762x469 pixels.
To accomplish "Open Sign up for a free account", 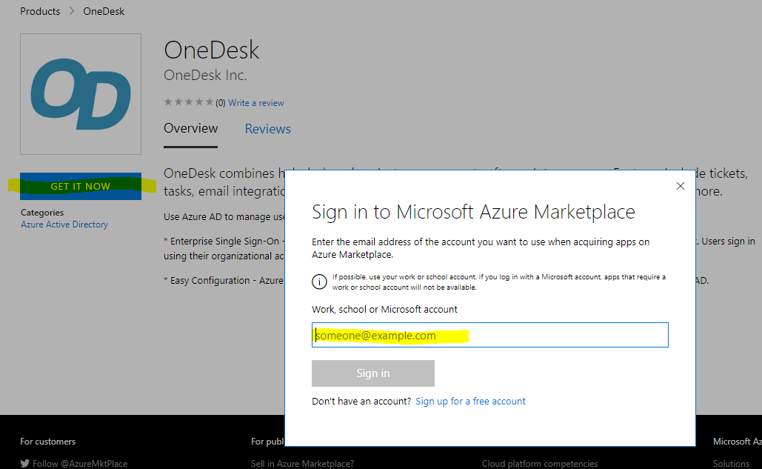I will [x=470, y=402].
